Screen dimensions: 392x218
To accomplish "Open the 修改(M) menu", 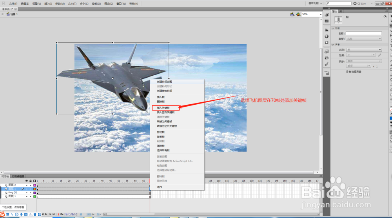I will pos(60,4).
